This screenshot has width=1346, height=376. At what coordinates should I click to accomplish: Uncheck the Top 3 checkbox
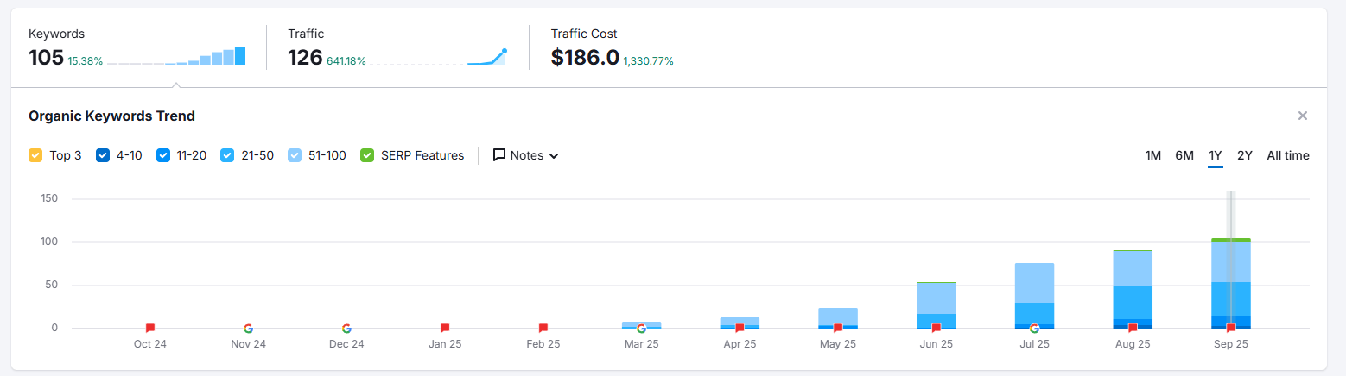35,155
